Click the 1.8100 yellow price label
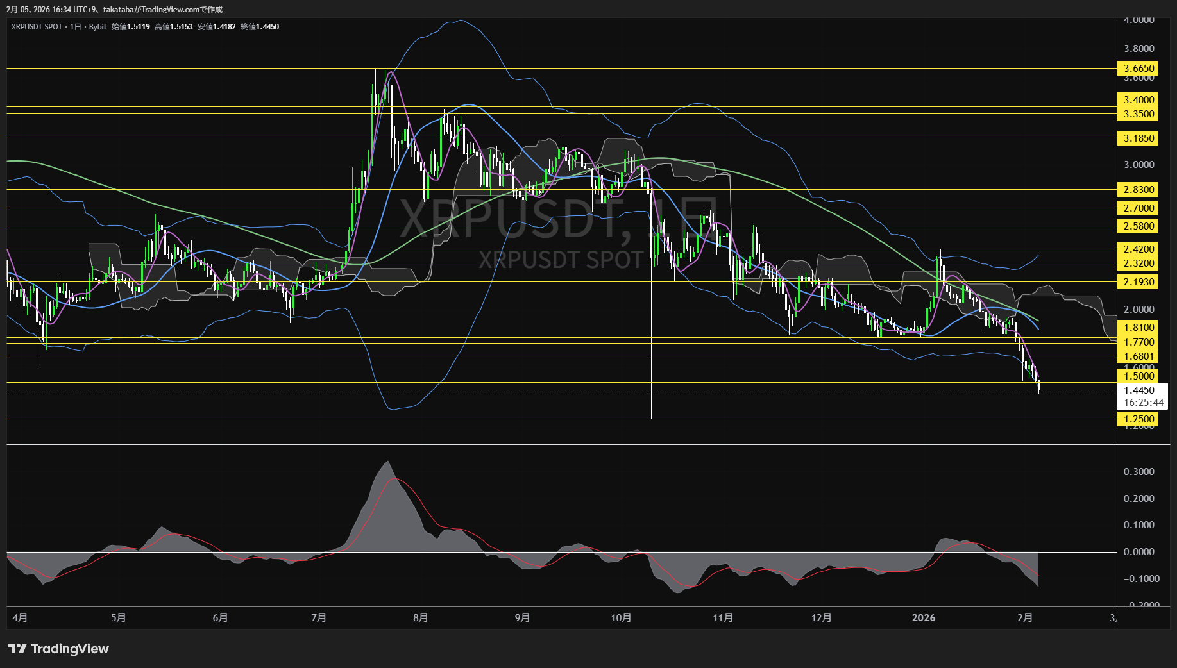The width and height of the screenshot is (1177, 668). pos(1139,328)
